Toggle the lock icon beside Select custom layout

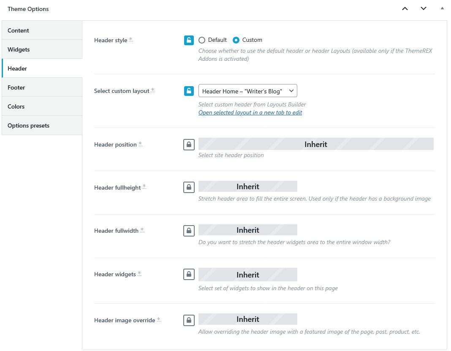[189, 91]
